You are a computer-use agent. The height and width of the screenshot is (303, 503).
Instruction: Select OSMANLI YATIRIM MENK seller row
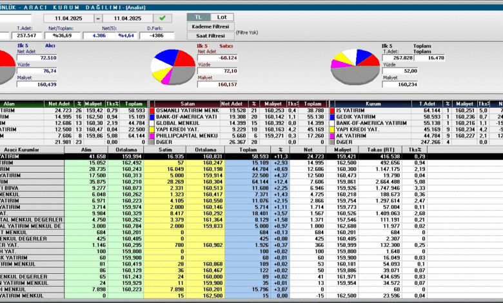pyautogui.click(x=238, y=111)
